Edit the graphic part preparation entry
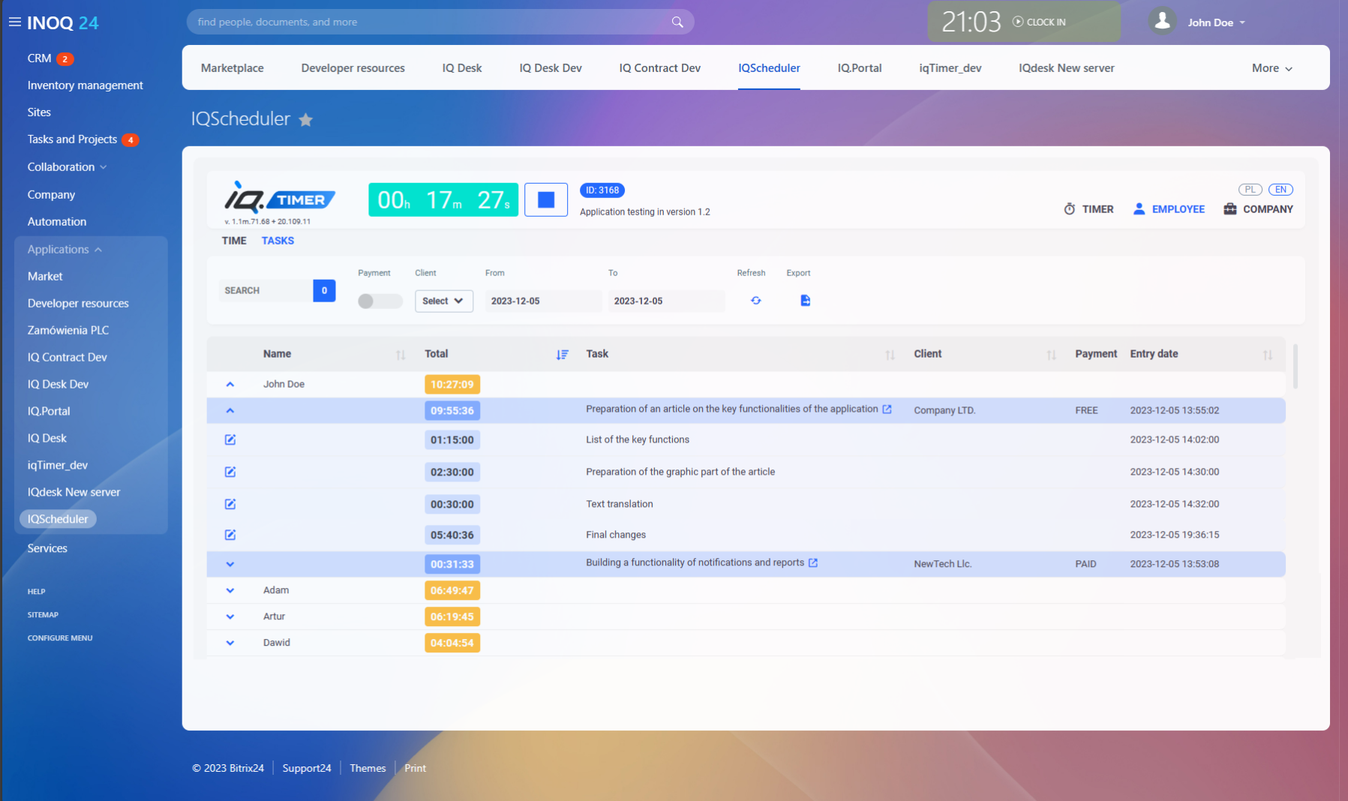The width and height of the screenshot is (1348, 801). click(x=230, y=472)
